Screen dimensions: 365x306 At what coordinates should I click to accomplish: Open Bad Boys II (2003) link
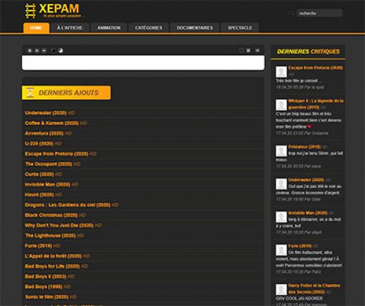tap(45, 277)
